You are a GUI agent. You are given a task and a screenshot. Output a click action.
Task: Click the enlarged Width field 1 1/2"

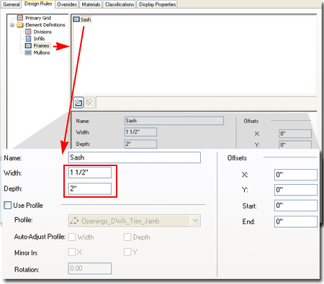click(x=90, y=173)
